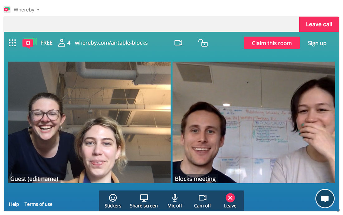Image resolution: width=343 pixels, height=215 pixels.
Task: Expand the Whereby block dropdown arrow
Action: click(x=38, y=10)
